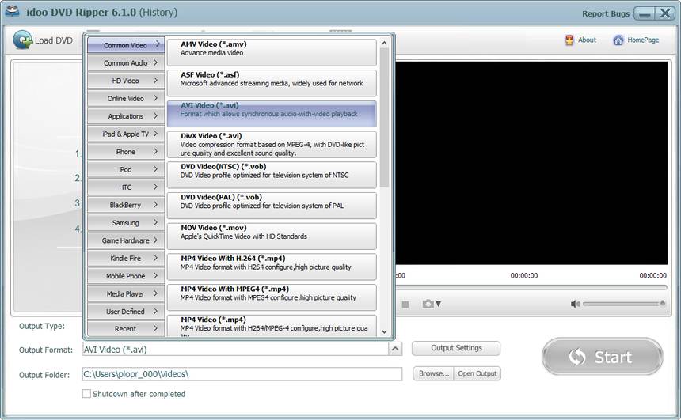This screenshot has height=420, width=681.
Task: Open the HD Video category
Action: [x=126, y=81]
